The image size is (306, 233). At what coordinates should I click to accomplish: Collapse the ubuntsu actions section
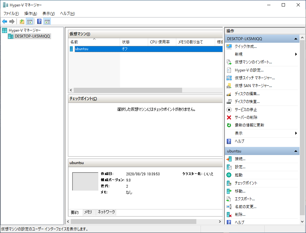(296, 151)
